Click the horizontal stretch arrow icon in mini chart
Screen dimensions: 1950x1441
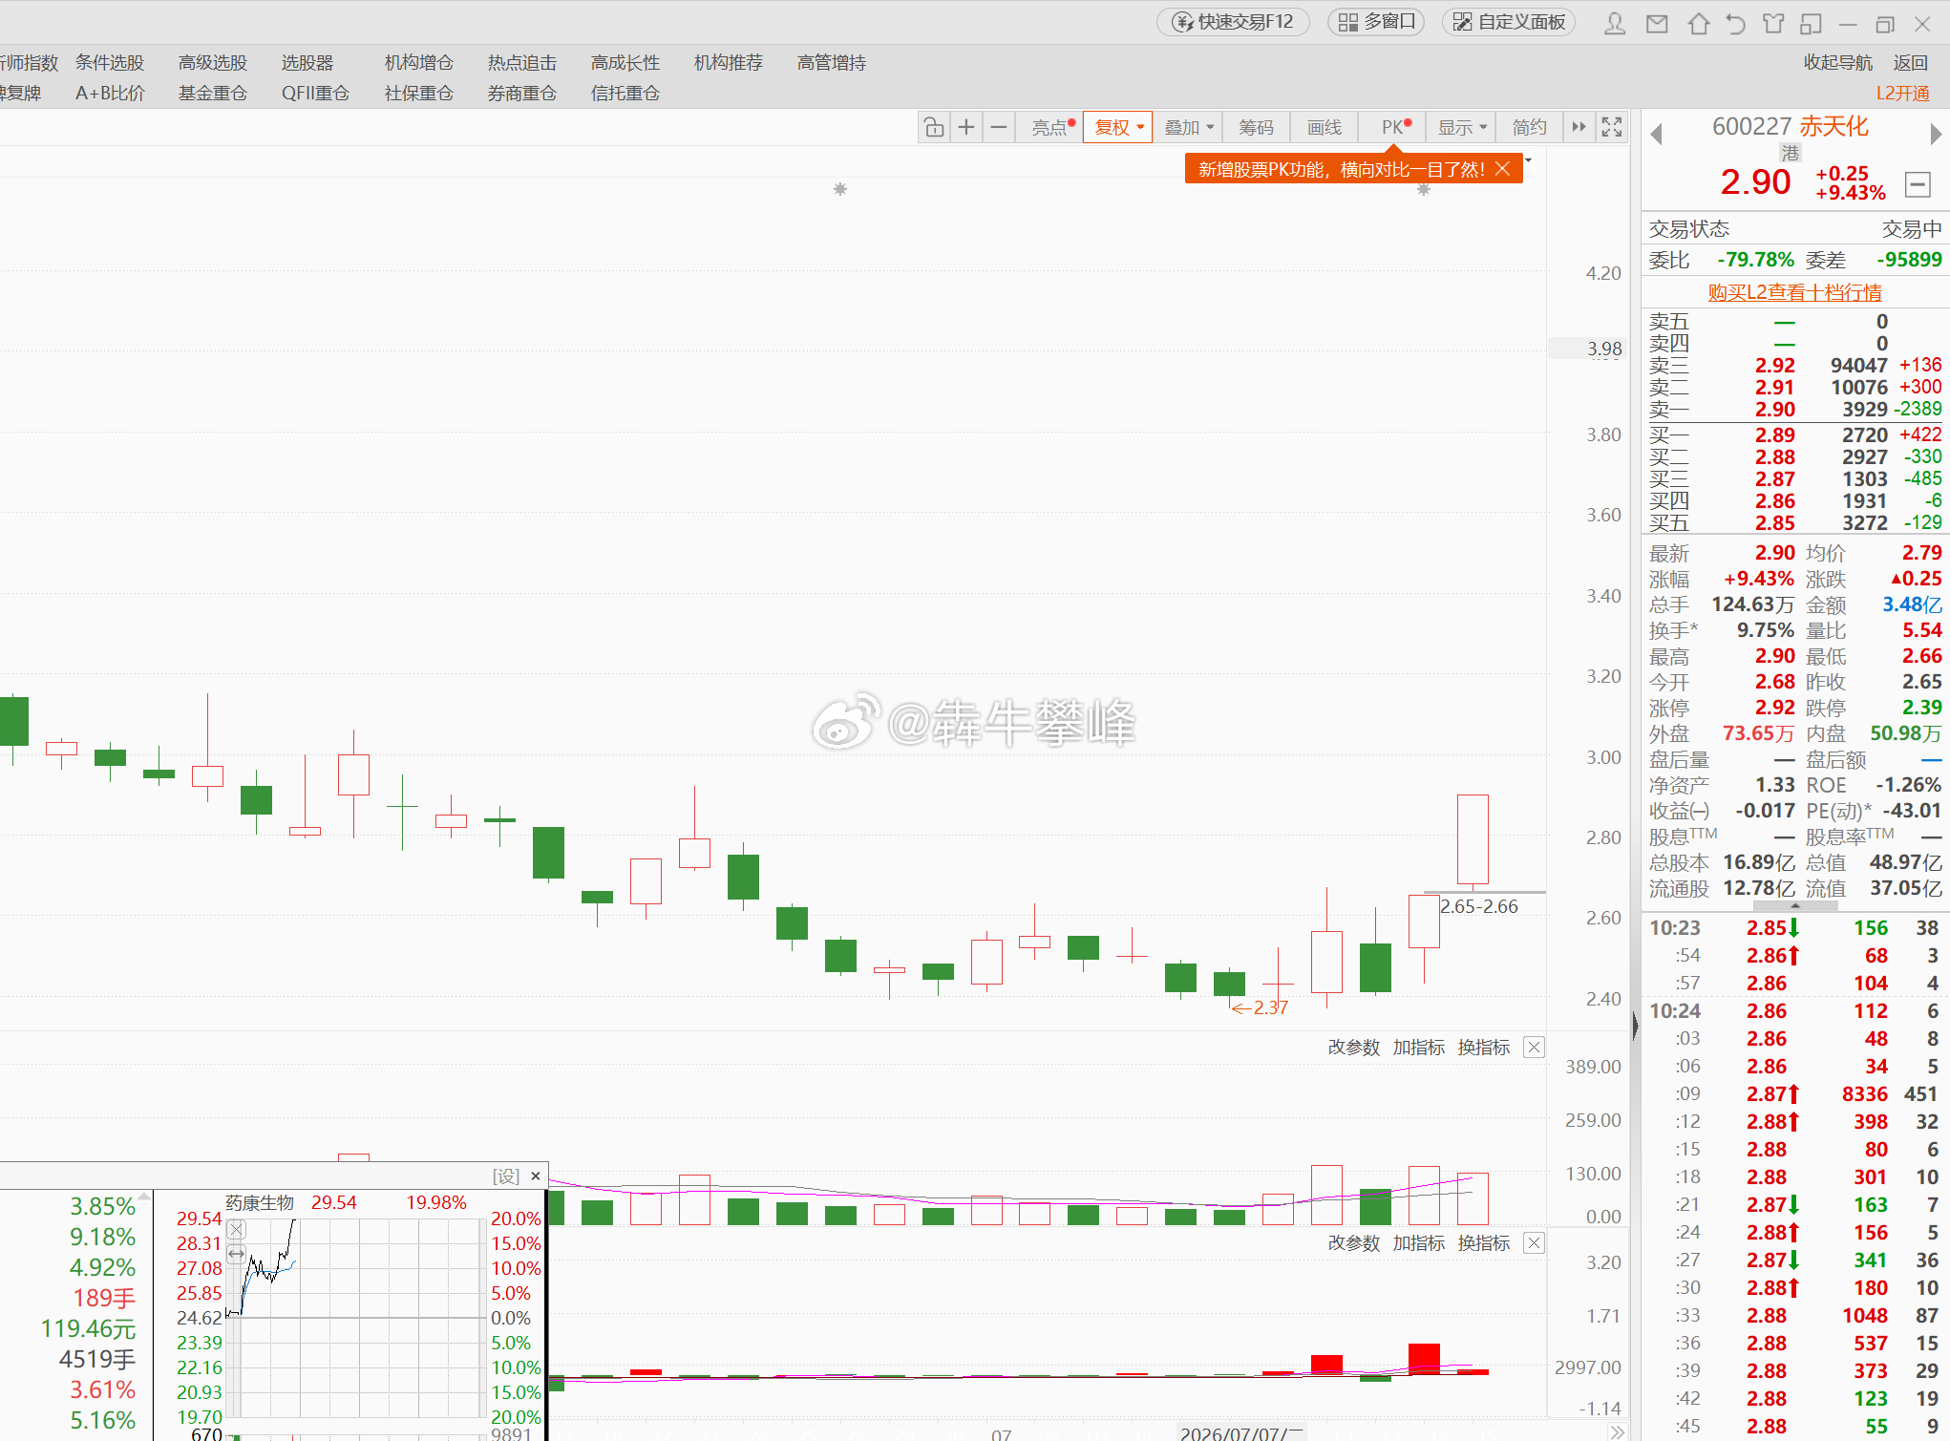[x=236, y=1253]
